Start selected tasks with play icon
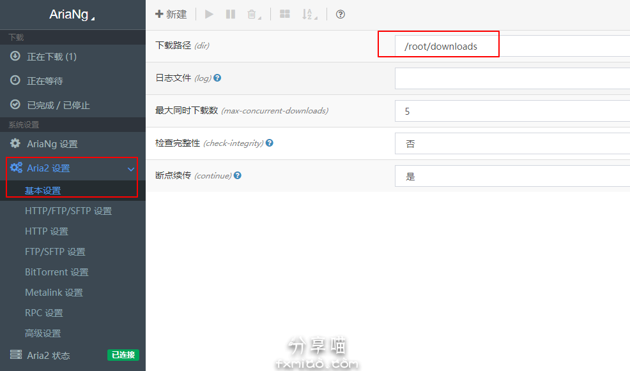 (x=209, y=15)
